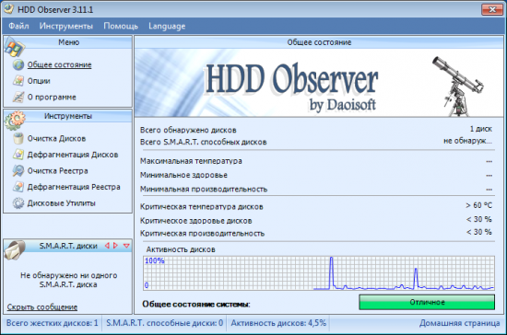The width and height of the screenshot is (507, 335).
Task: Click the Меню panel header
Action: coord(68,42)
